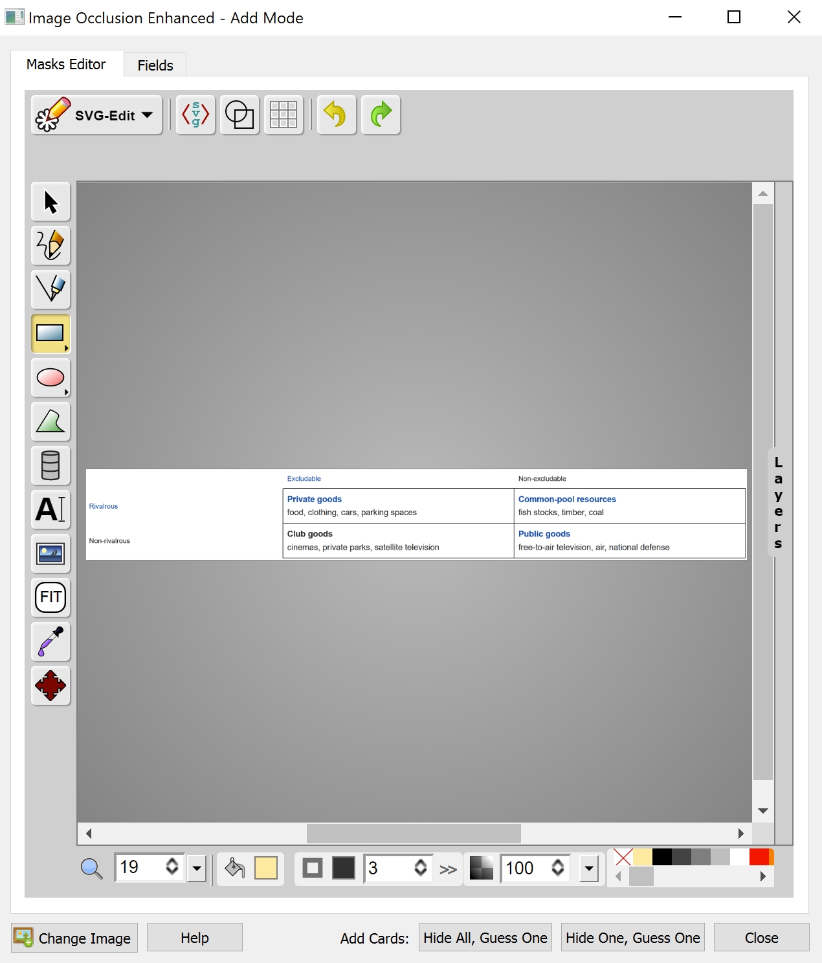The height and width of the screenshot is (963, 822).
Task: Stay on the Masks Editor tab
Action: [x=65, y=64]
